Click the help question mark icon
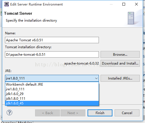Screen dimensions: 145x123 tap(9, 112)
